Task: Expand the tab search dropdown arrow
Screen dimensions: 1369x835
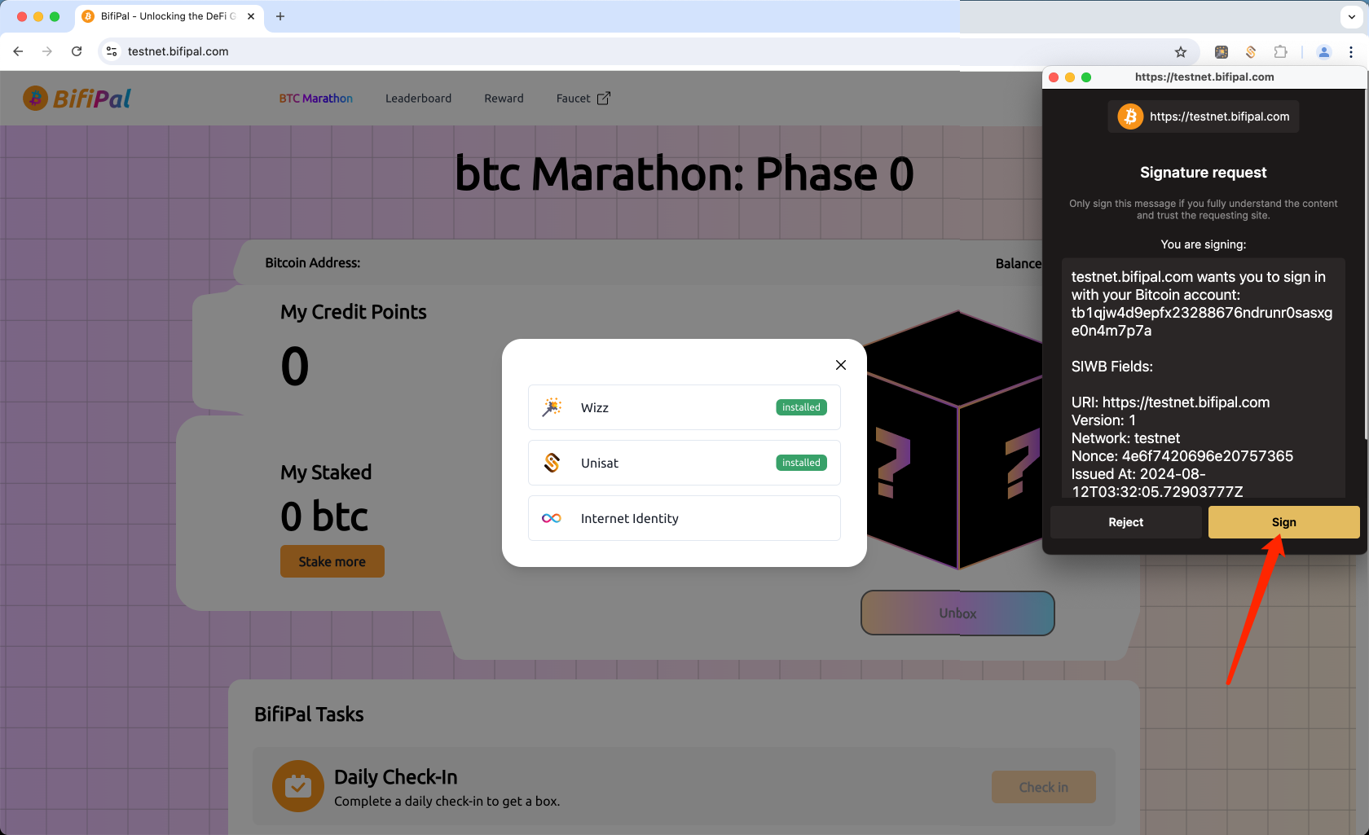Action: [x=1352, y=16]
